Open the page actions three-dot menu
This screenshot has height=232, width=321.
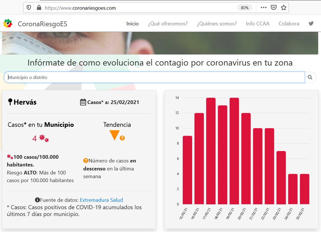263,8
